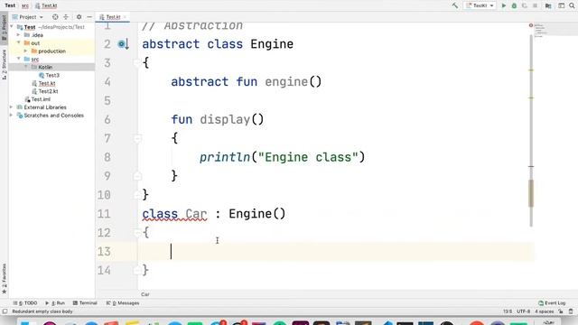
Task: Fold the Engine class at line 3
Action: click(137, 63)
